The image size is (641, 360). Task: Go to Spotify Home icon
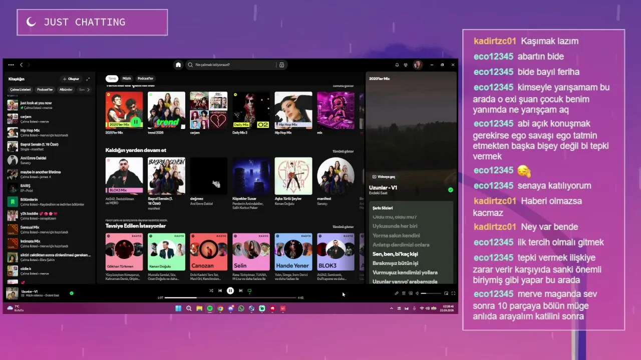(x=178, y=64)
